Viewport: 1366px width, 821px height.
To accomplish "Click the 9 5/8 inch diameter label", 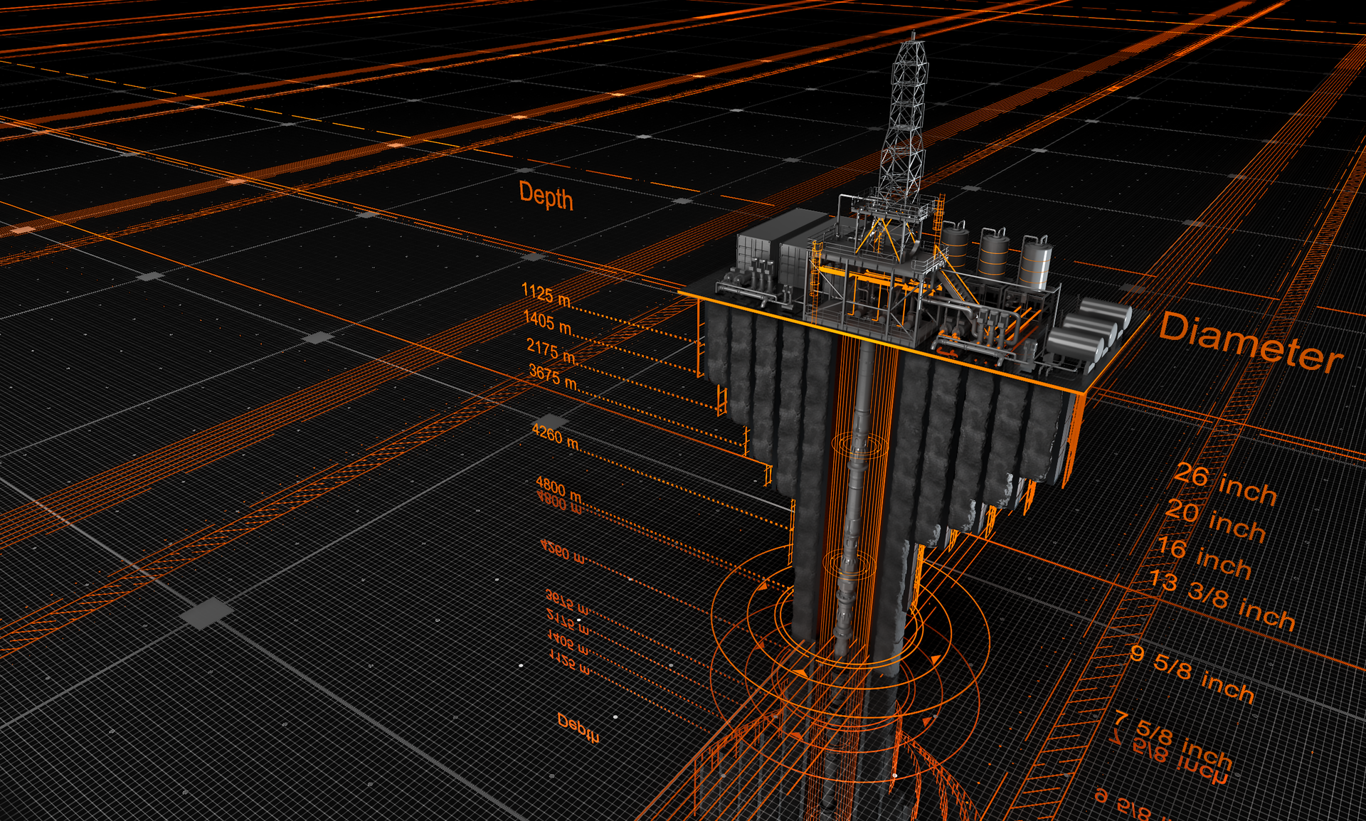I will click(1192, 673).
